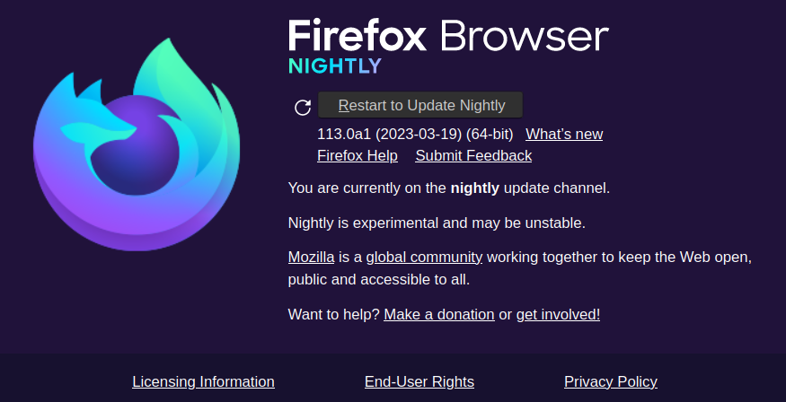Viewport: 786px width, 402px height.
Task: Open the Privacy Policy footer link
Action: point(611,381)
